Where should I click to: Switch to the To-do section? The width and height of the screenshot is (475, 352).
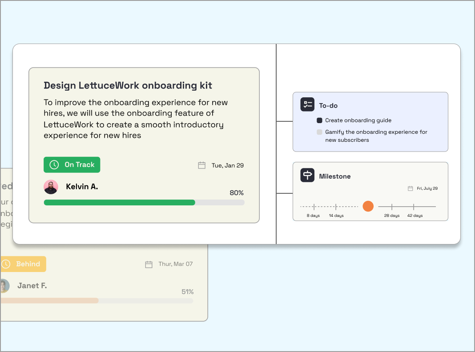point(329,105)
